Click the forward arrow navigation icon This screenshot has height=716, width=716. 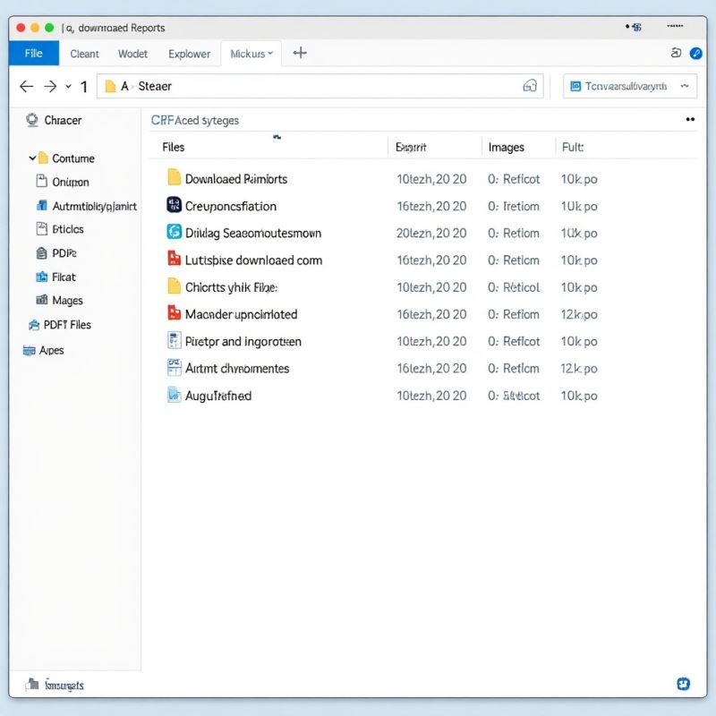click(x=50, y=86)
